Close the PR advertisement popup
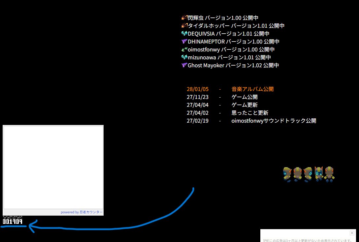Viewport: 359px width, 242px height. point(352,233)
